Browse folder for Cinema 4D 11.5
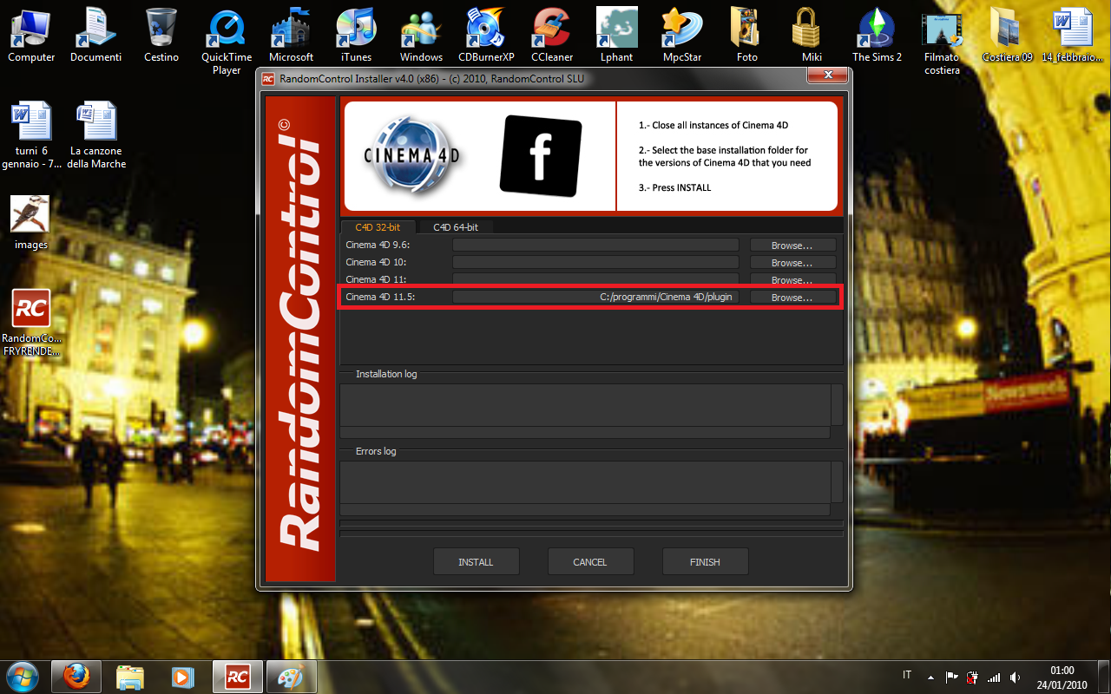Viewport: 1111px width, 694px height. (792, 298)
